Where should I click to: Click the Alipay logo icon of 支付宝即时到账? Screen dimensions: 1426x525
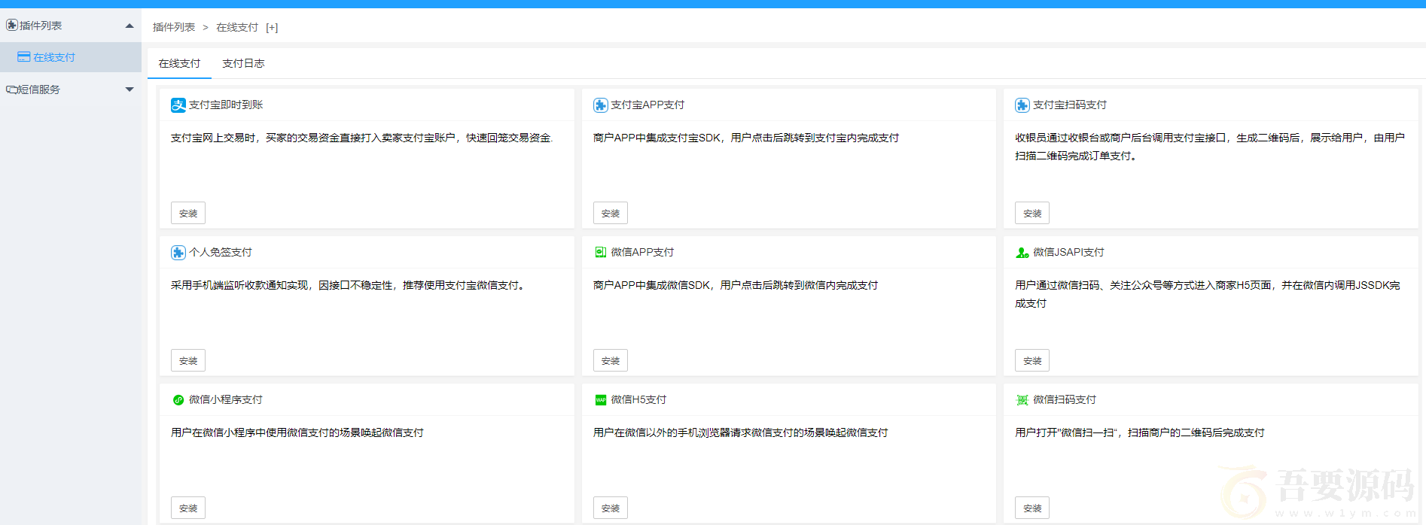178,105
